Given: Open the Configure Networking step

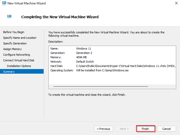Looking at the screenshot, I should point(16,55).
